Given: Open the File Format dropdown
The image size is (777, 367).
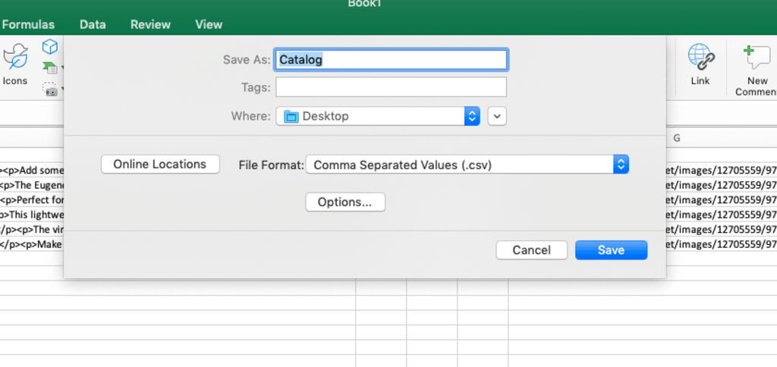Looking at the screenshot, I should point(621,165).
